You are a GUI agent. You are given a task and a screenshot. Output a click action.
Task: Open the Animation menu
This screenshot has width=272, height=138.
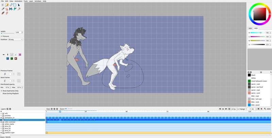point(18,1)
